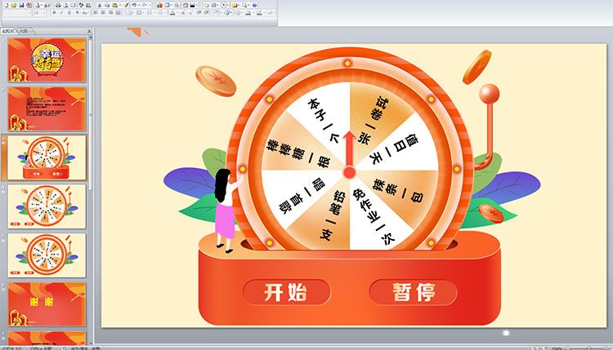Image resolution: width=613 pixels, height=350 pixels.
Task: Select the girl illustration beside wheel
Action: point(226,210)
